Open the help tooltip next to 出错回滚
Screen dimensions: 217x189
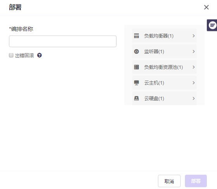click(40, 55)
